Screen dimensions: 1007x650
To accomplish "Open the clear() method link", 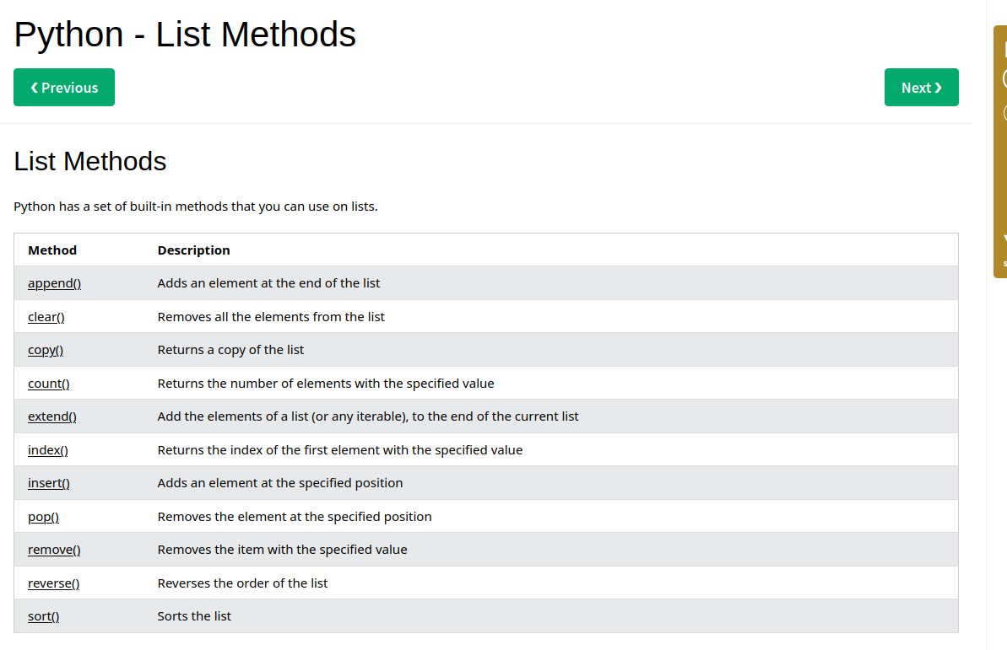I will click(46, 317).
